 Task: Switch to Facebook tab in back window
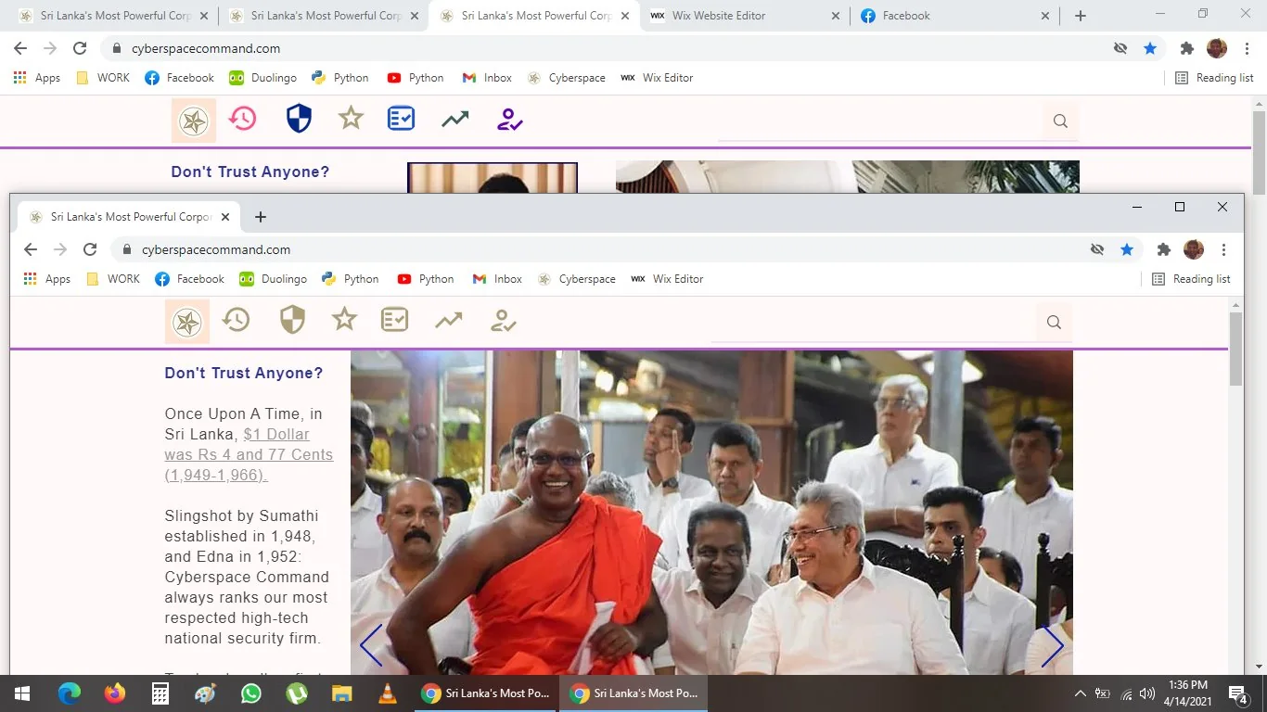point(954,16)
